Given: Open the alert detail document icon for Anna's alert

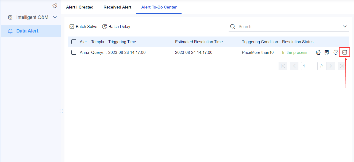Looking at the screenshot, I should pyautogui.click(x=318, y=52).
